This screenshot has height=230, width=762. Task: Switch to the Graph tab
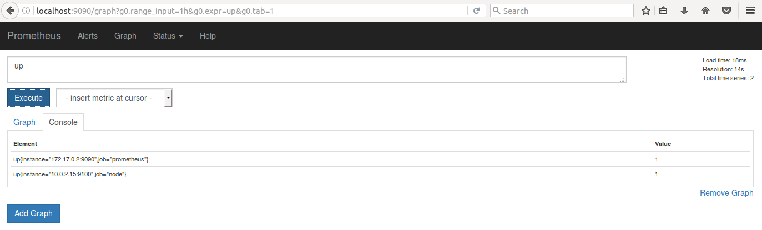coord(24,122)
